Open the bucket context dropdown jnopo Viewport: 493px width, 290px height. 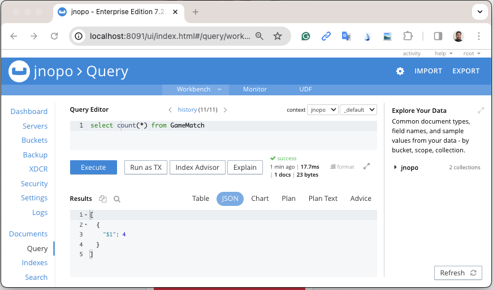(x=323, y=110)
